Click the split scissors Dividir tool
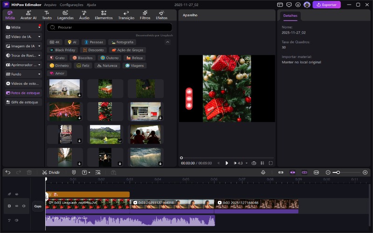The image size is (373, 233). pyautogui.click(x=51, y=172)
